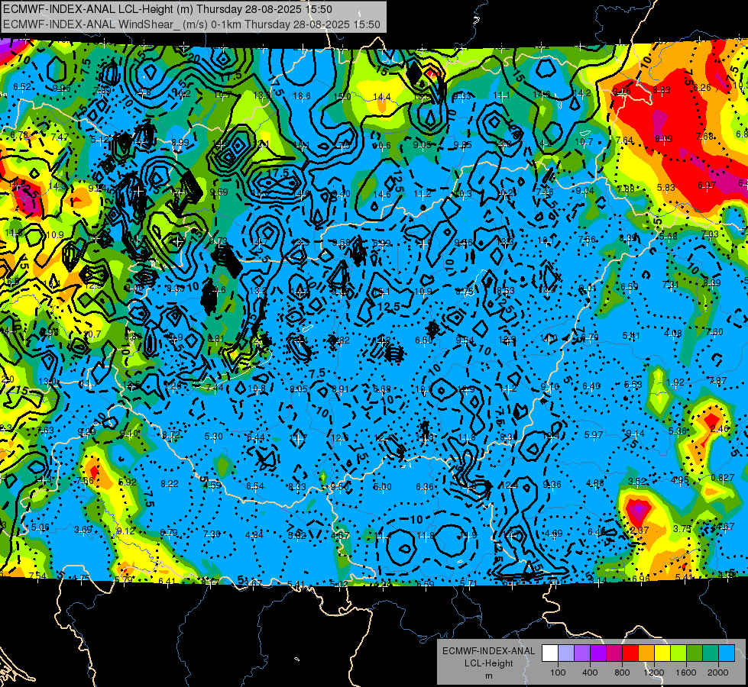Click the 2000 legend scale label

(x=718, y=672)
